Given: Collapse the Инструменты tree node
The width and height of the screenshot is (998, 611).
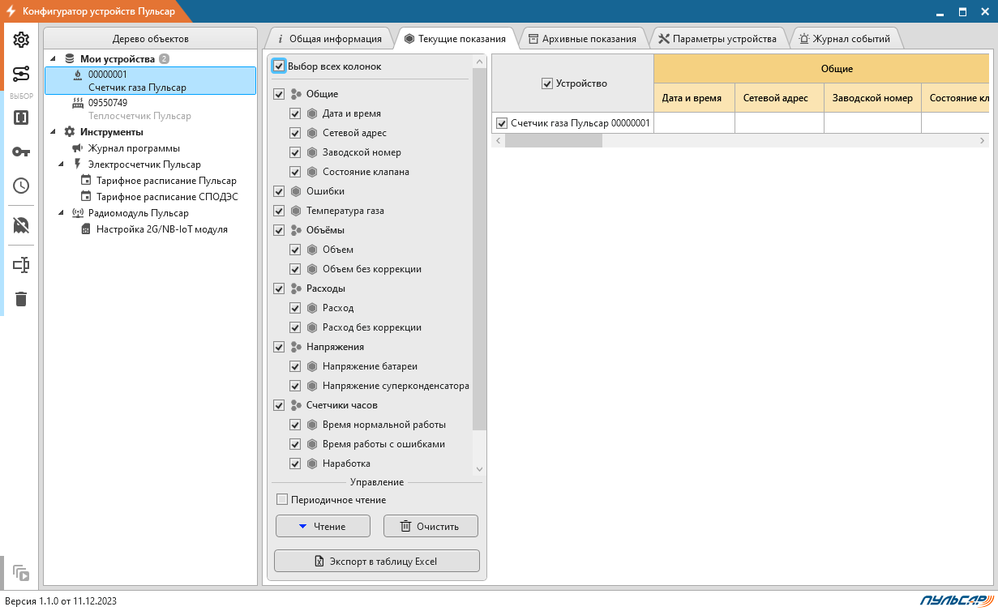Looking at the screenshot, I should click(54, 132).
